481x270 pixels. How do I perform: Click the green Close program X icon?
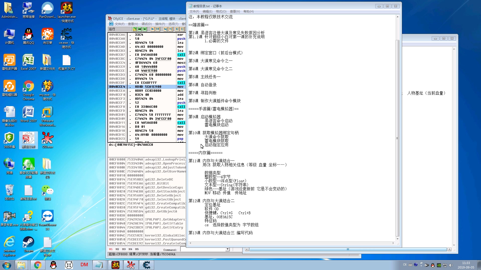point(145,29)
